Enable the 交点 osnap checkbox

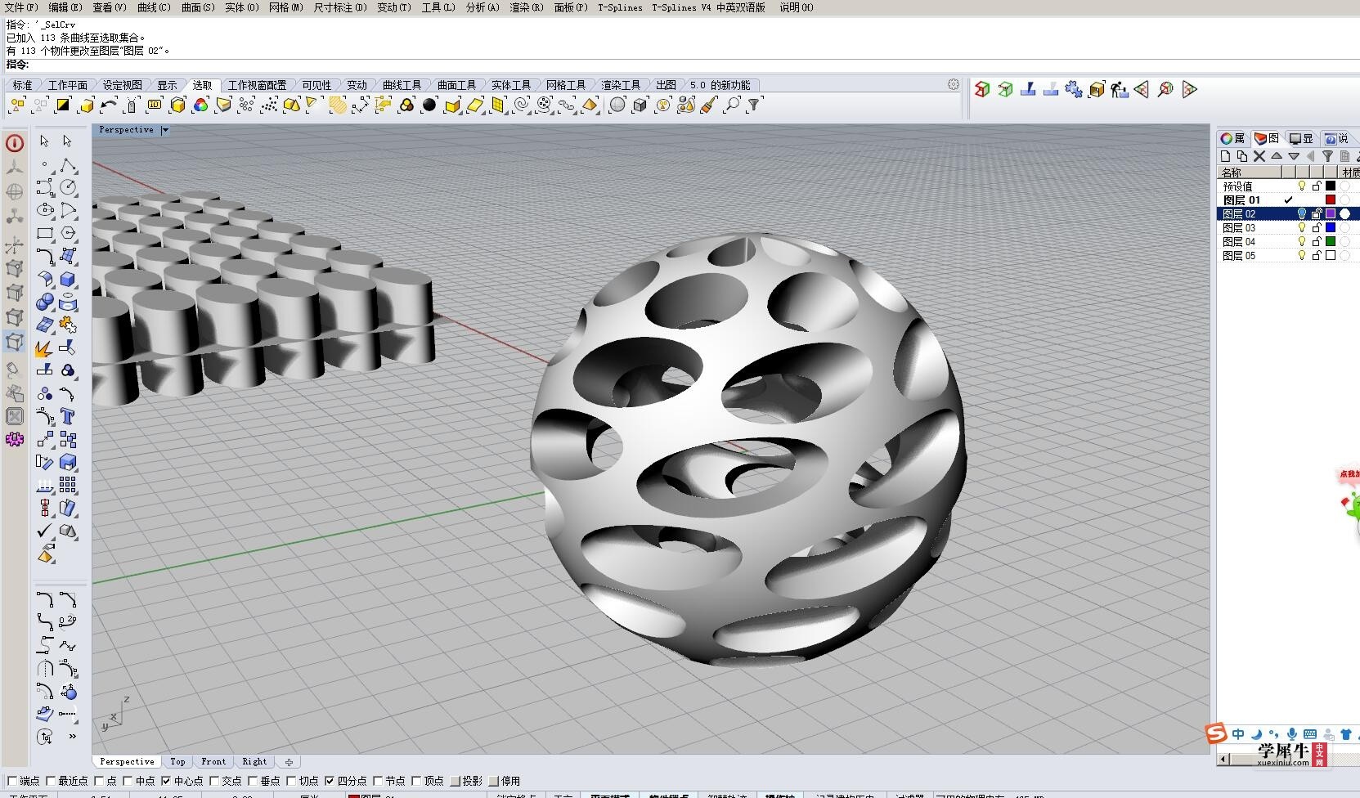coord(214,781)
